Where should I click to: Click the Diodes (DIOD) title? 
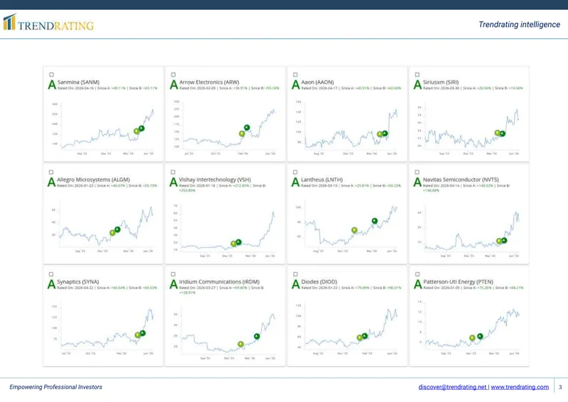click(319, 282)
